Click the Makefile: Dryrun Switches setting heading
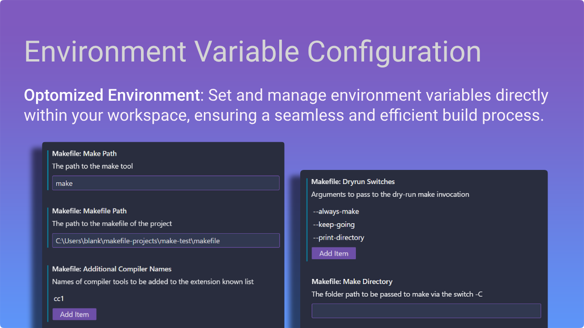The width and height of the screenshot is (584, 328). pos(353,181)
